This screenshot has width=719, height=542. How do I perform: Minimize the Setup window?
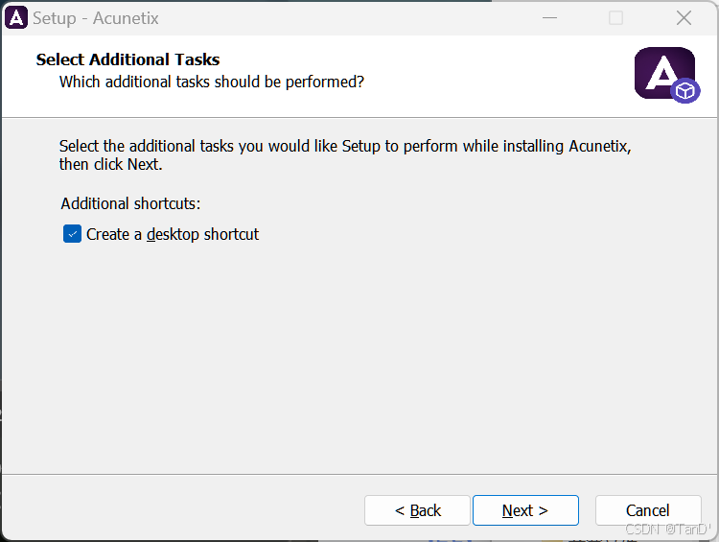(x=549, y=17)
